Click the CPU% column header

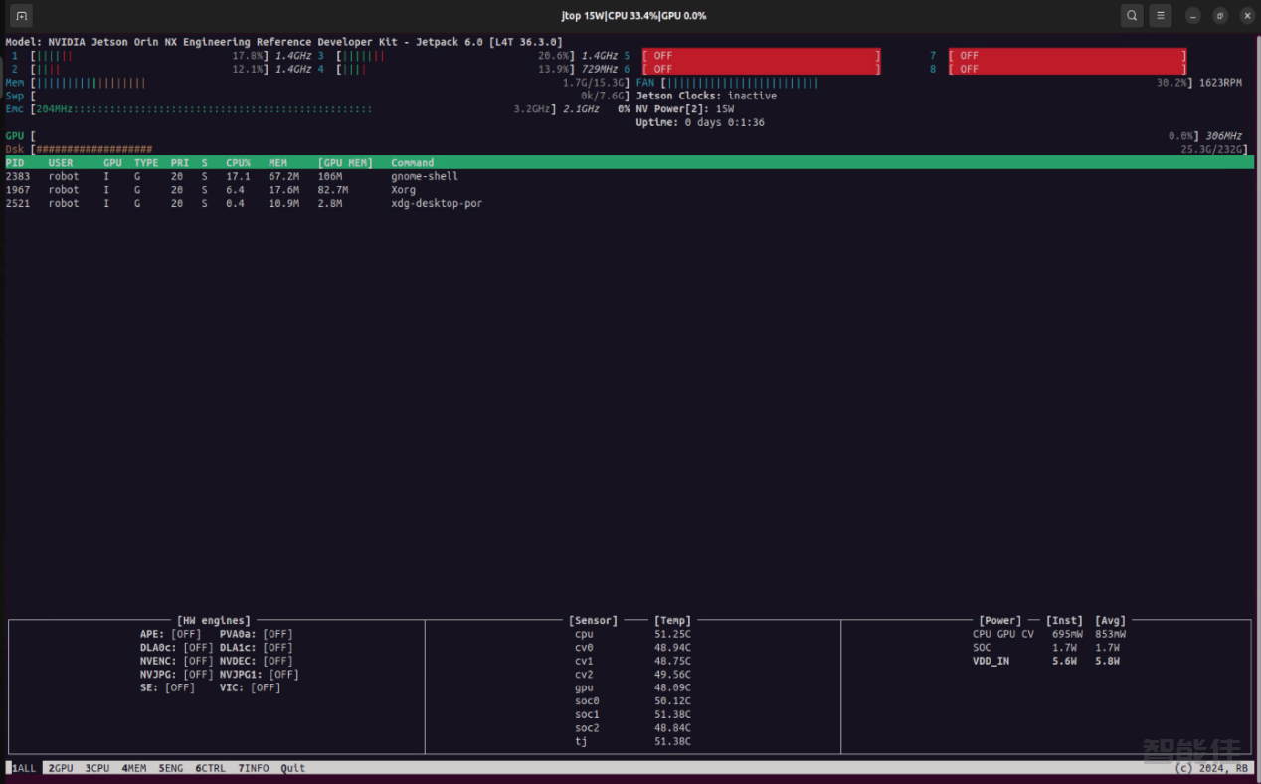(x=238, y=162)
